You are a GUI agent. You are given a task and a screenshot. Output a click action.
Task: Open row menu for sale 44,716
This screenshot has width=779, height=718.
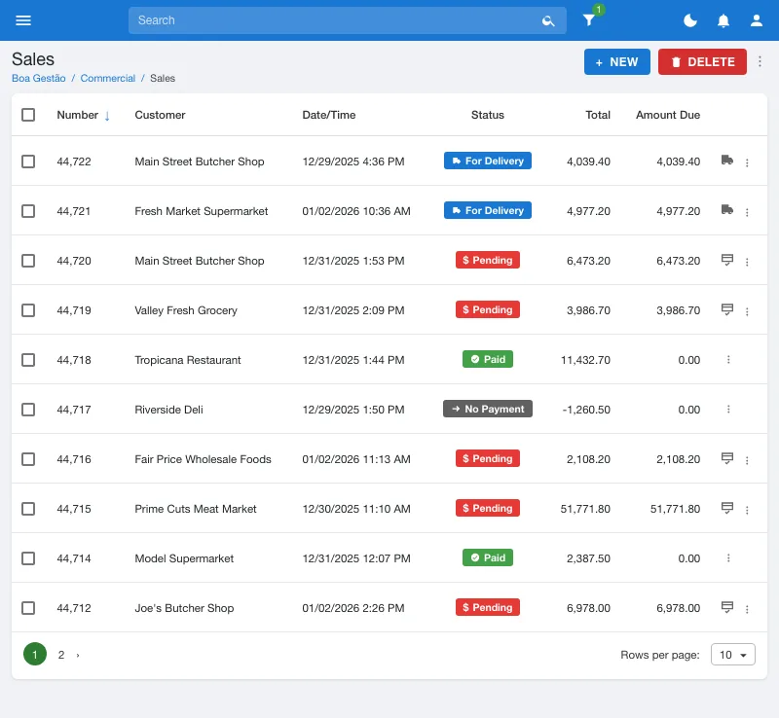click(747, 460)
